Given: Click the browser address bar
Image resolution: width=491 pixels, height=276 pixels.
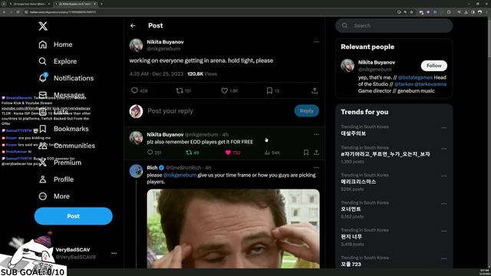Looking at the screenshot, I should coord(206,12).
